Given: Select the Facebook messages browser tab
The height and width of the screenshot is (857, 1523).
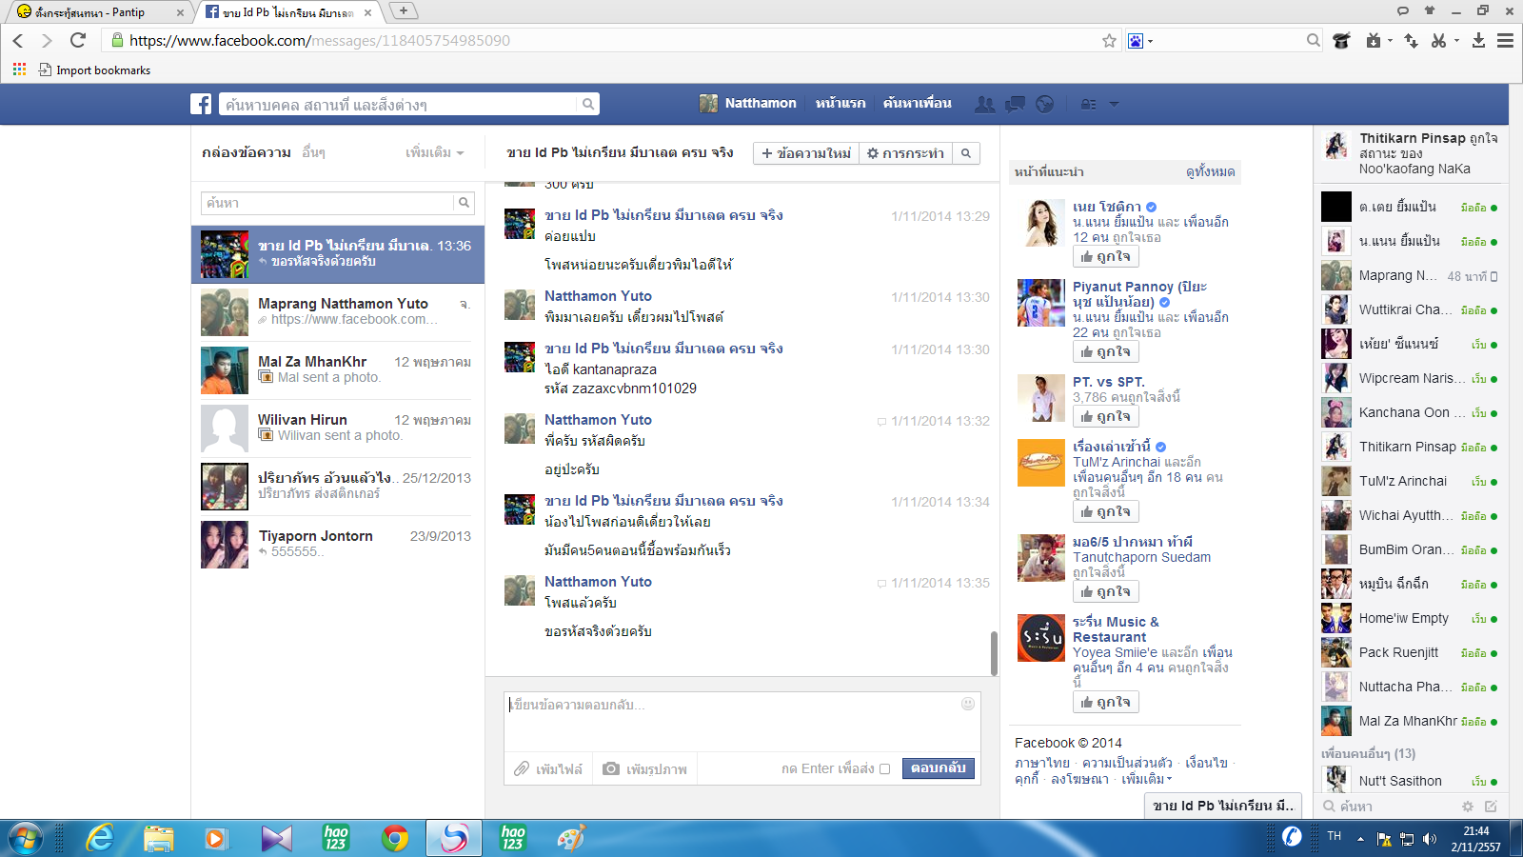Looking at the screenshot, I should tap(290, 11).
